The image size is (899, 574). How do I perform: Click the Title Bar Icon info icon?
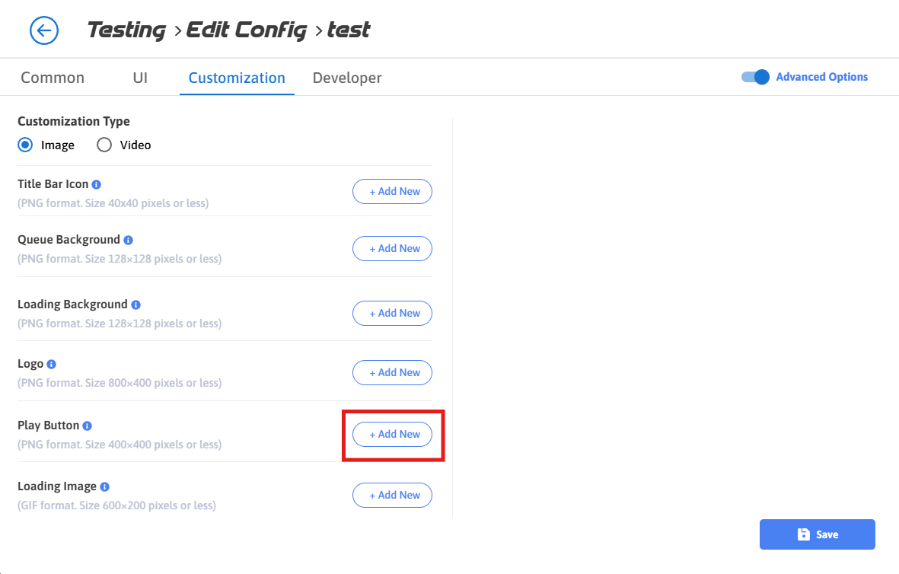point(97,184)
